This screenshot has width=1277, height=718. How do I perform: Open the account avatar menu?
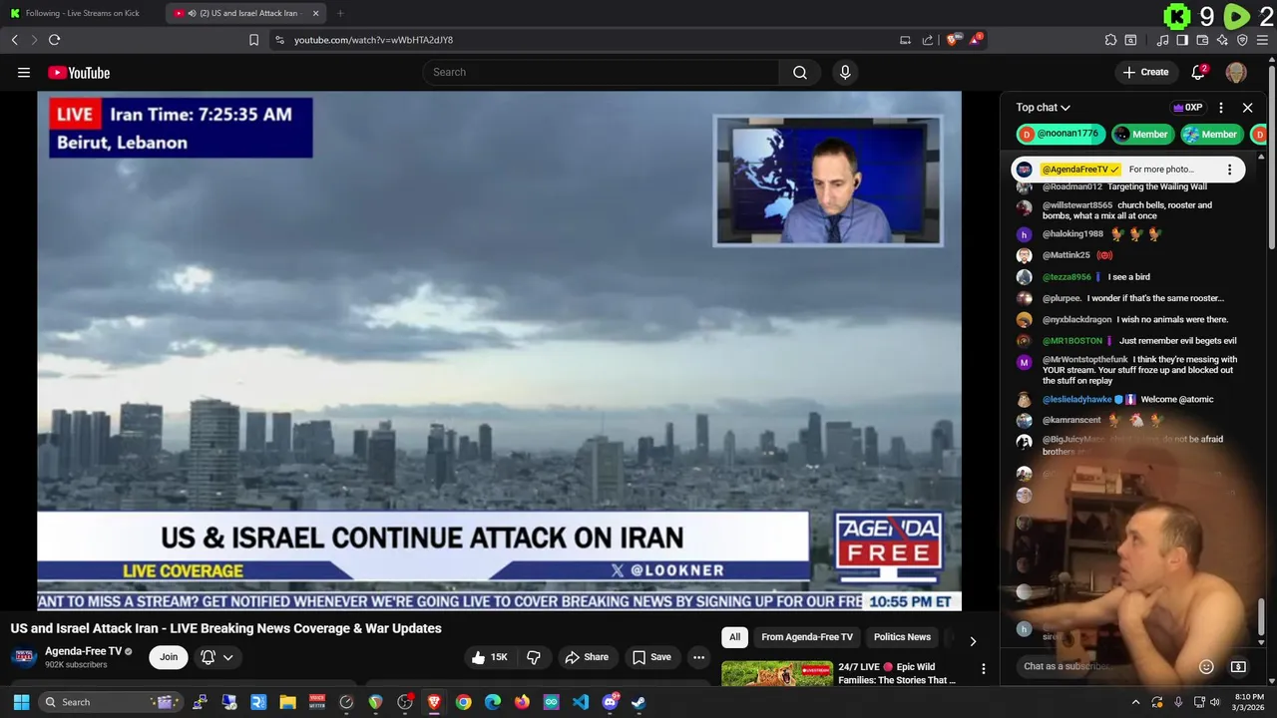1236,72
